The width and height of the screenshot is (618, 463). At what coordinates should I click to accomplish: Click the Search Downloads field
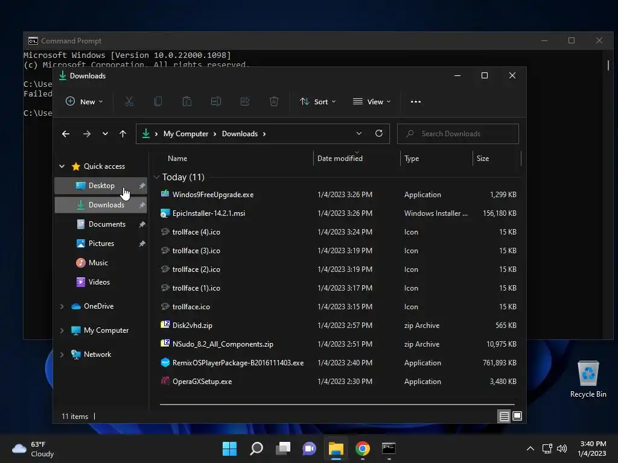pos(458,134)
